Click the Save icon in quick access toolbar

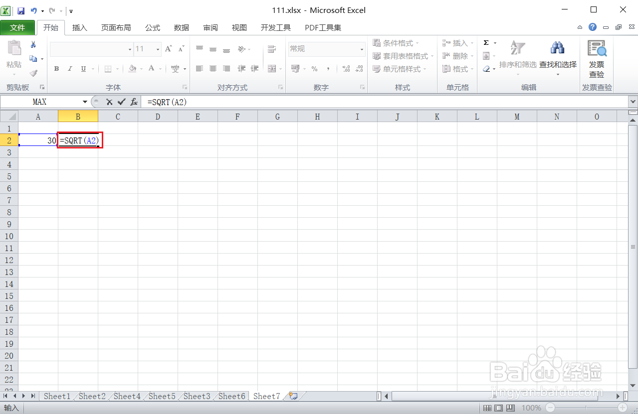coord(21,10)
